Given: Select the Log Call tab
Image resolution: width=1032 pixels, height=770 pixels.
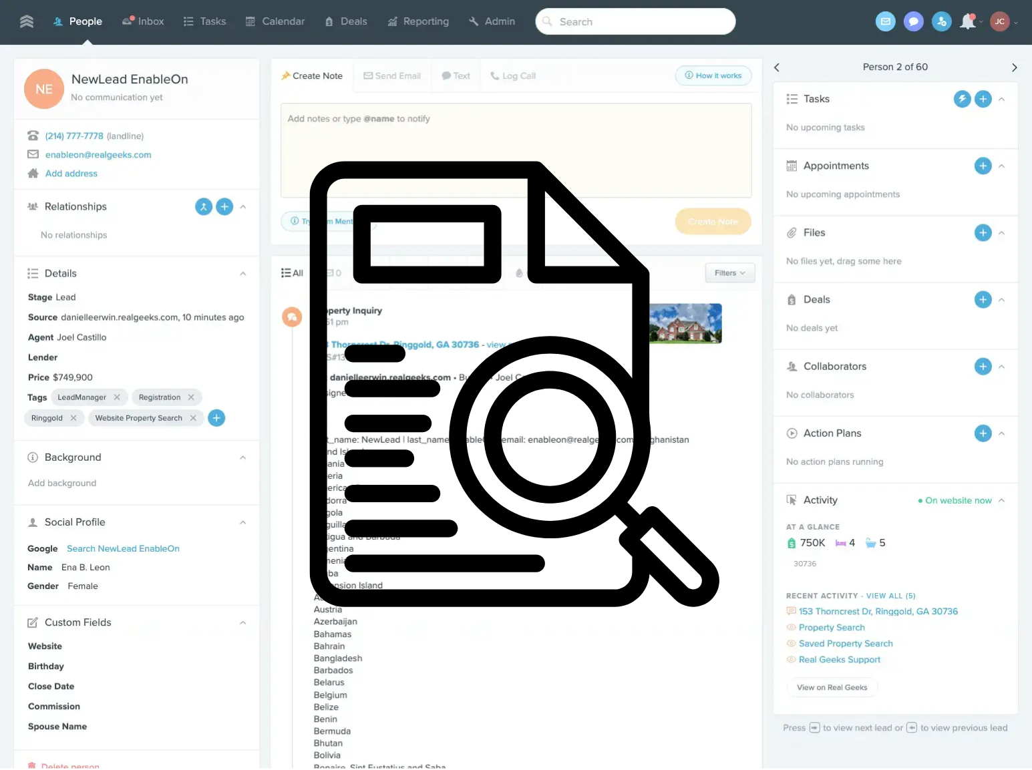Looking at the screenshot, I should 513,75.
